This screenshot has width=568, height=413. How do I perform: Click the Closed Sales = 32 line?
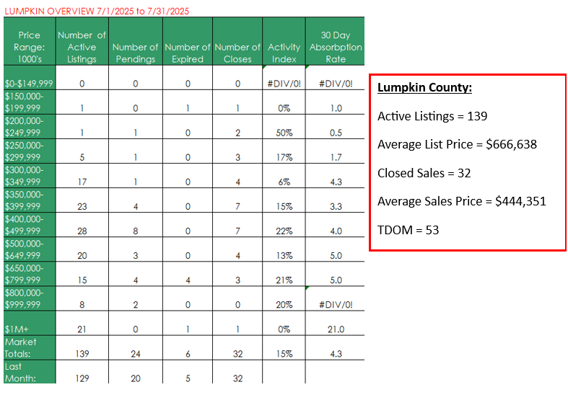(x=424, y=173)
